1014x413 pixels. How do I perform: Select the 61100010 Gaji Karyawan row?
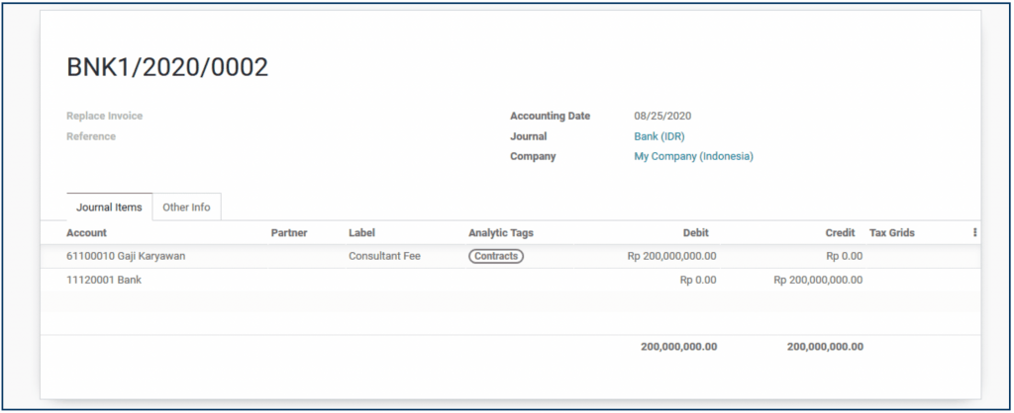pos(126,256)
